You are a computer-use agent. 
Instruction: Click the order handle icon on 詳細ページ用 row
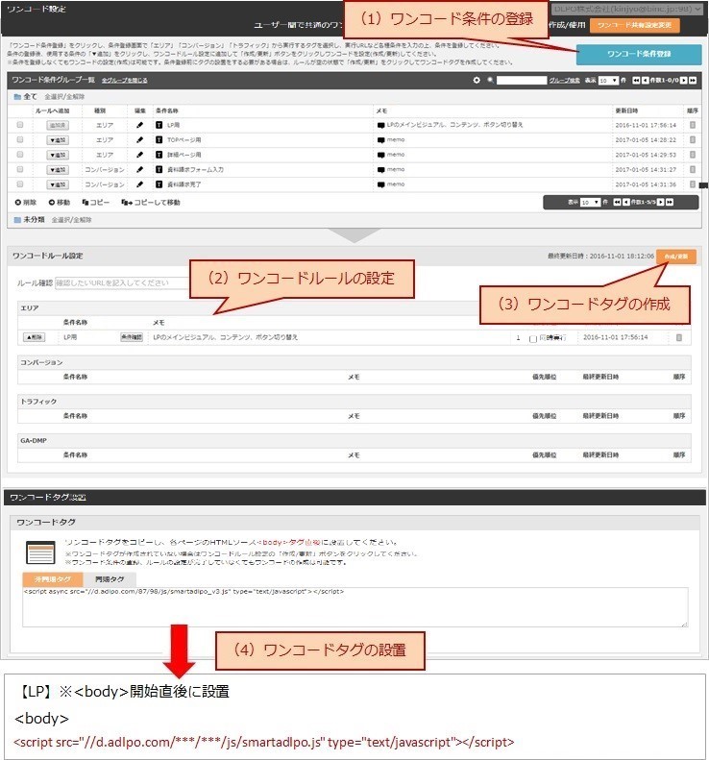693,155
